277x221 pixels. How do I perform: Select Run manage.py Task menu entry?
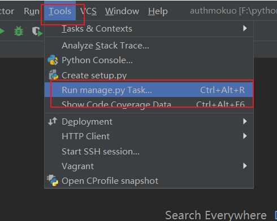(149, 90)
